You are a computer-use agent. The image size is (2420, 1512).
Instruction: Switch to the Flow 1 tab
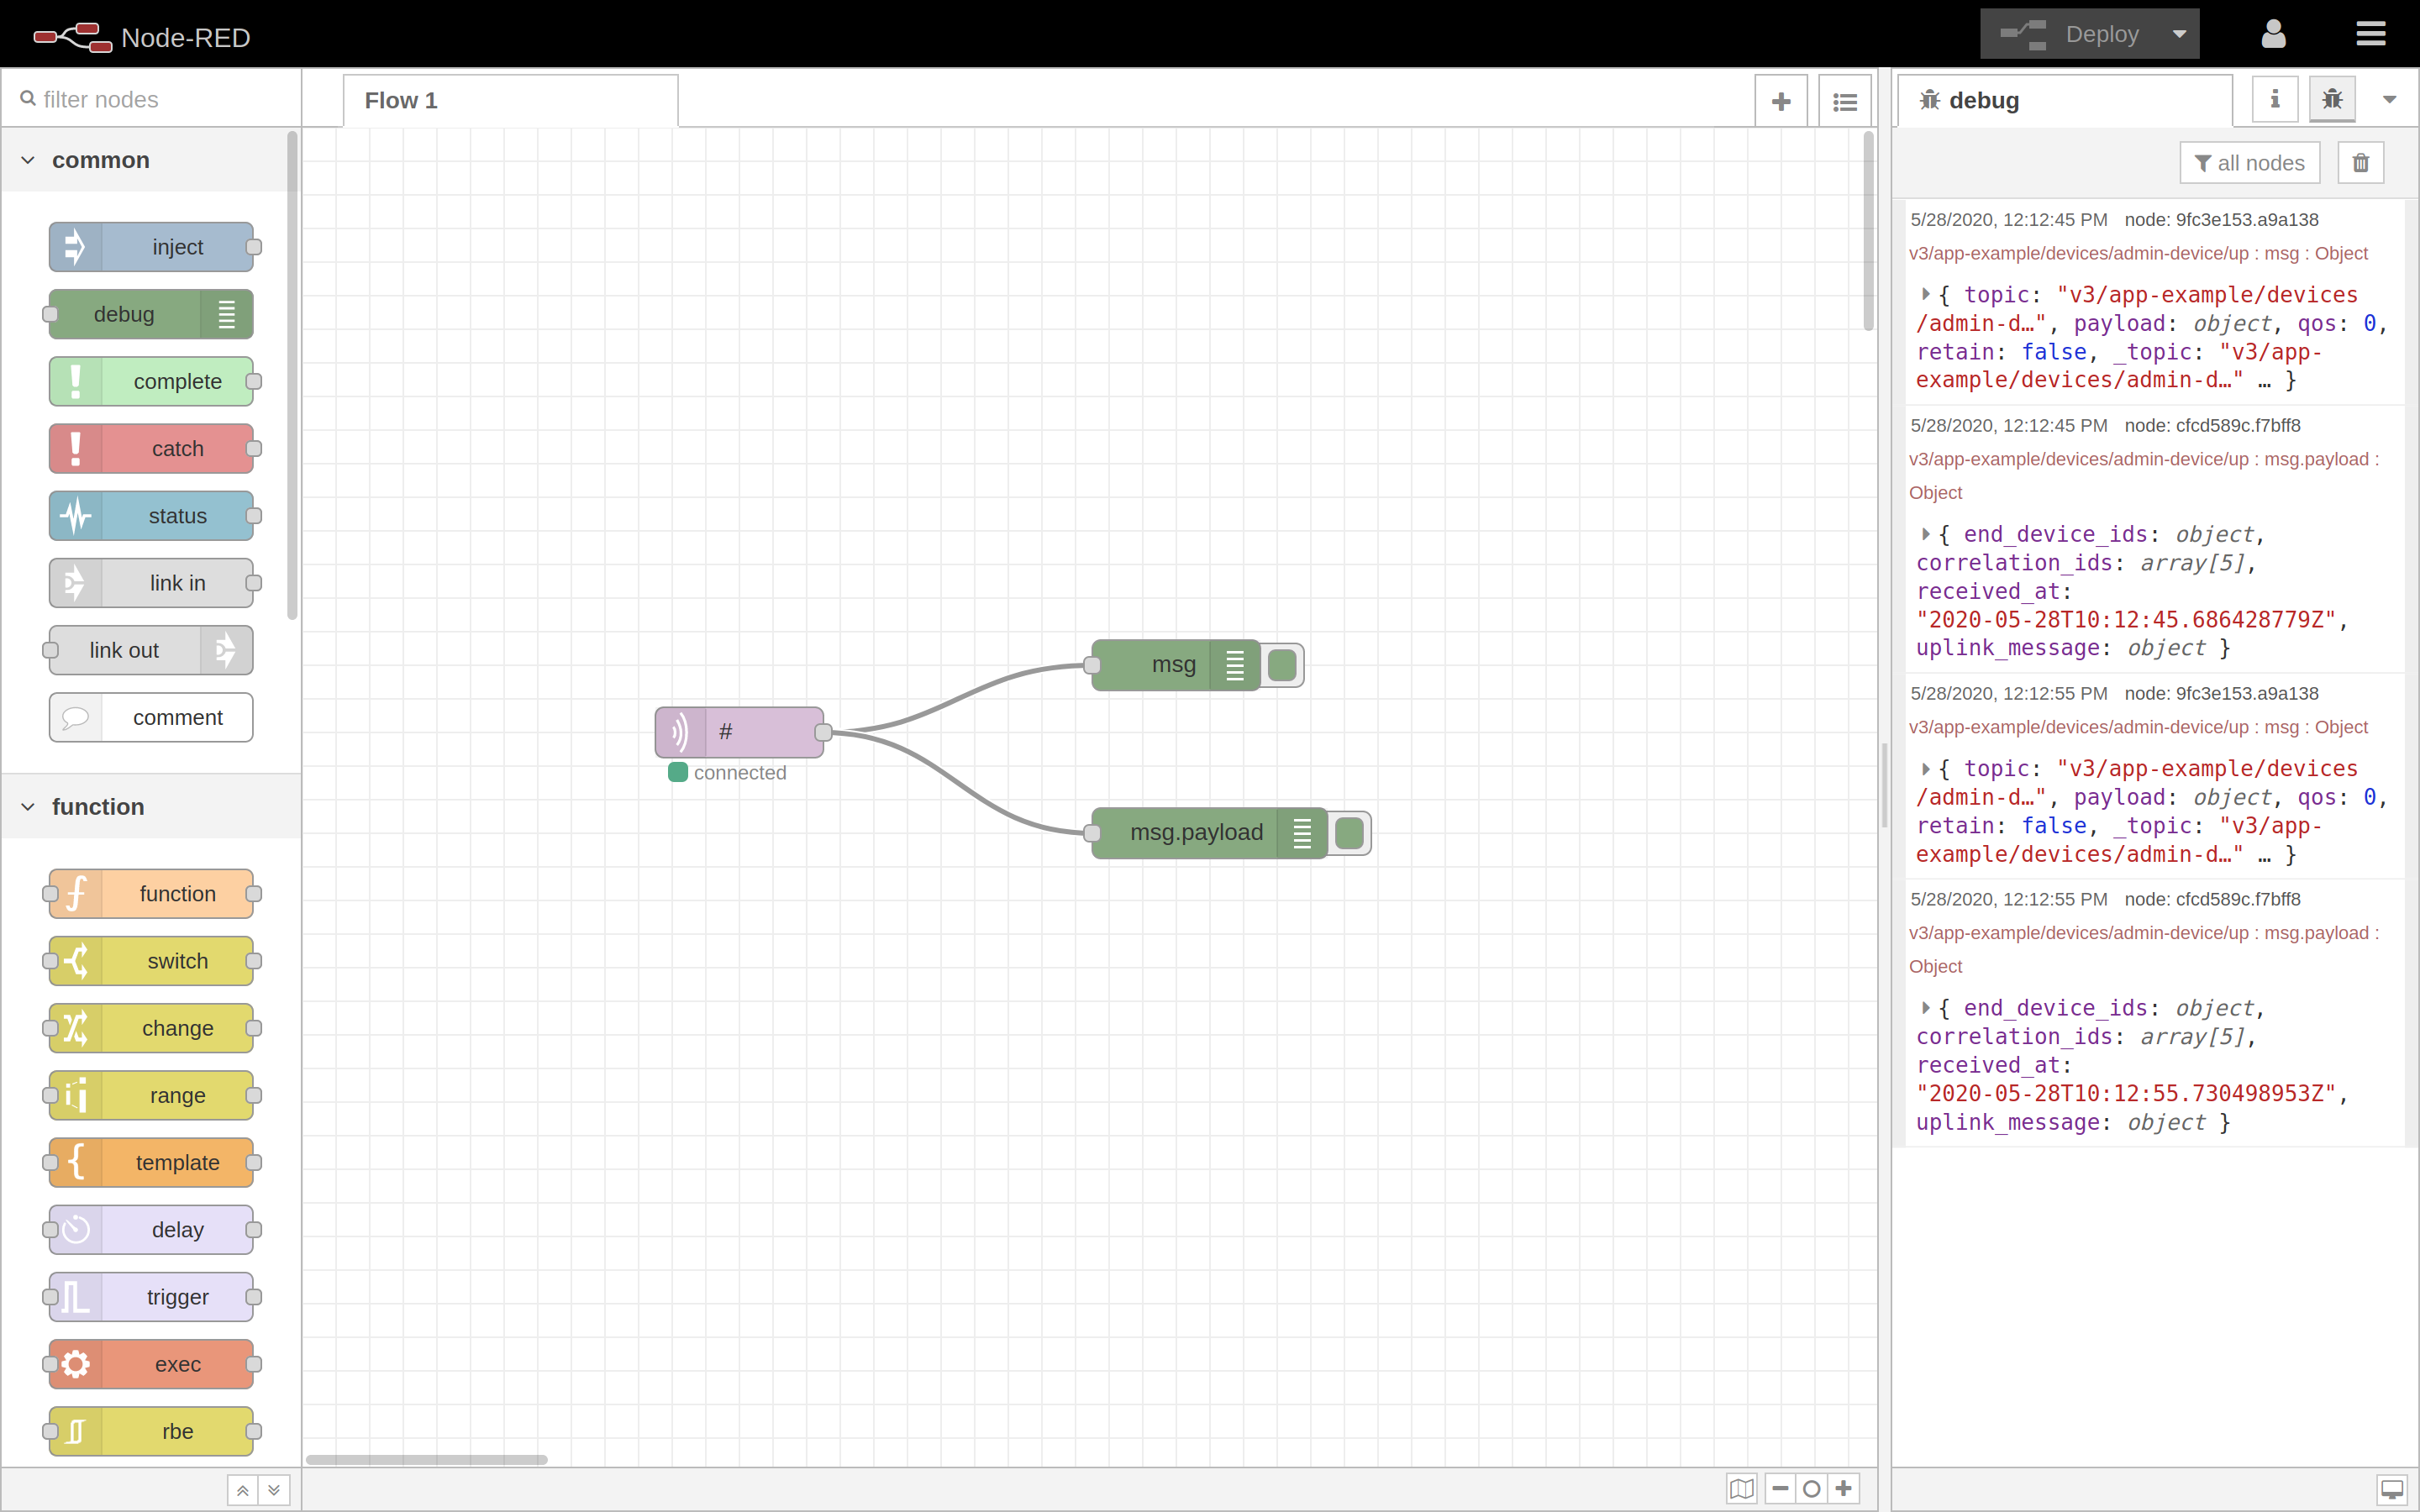[400, 100]
